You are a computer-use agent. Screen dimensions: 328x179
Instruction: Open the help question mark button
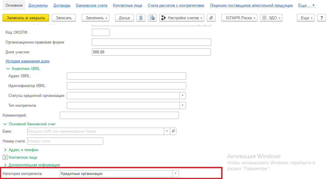pos(321,18)
